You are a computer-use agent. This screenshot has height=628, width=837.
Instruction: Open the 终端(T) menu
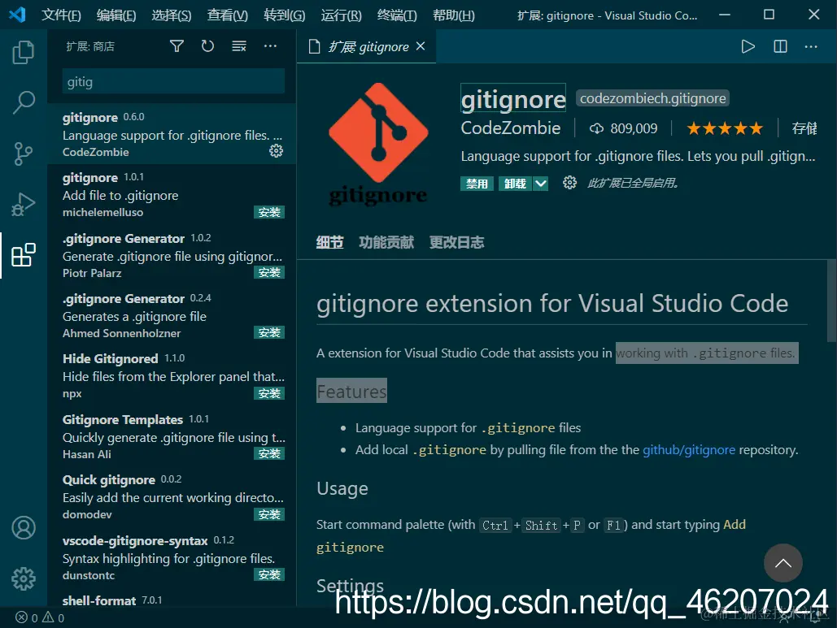pyautogui.click(x=397, y=15)
